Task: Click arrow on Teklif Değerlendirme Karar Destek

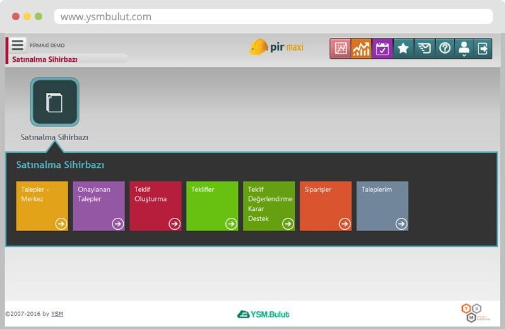Action: [x=288, y=224]
